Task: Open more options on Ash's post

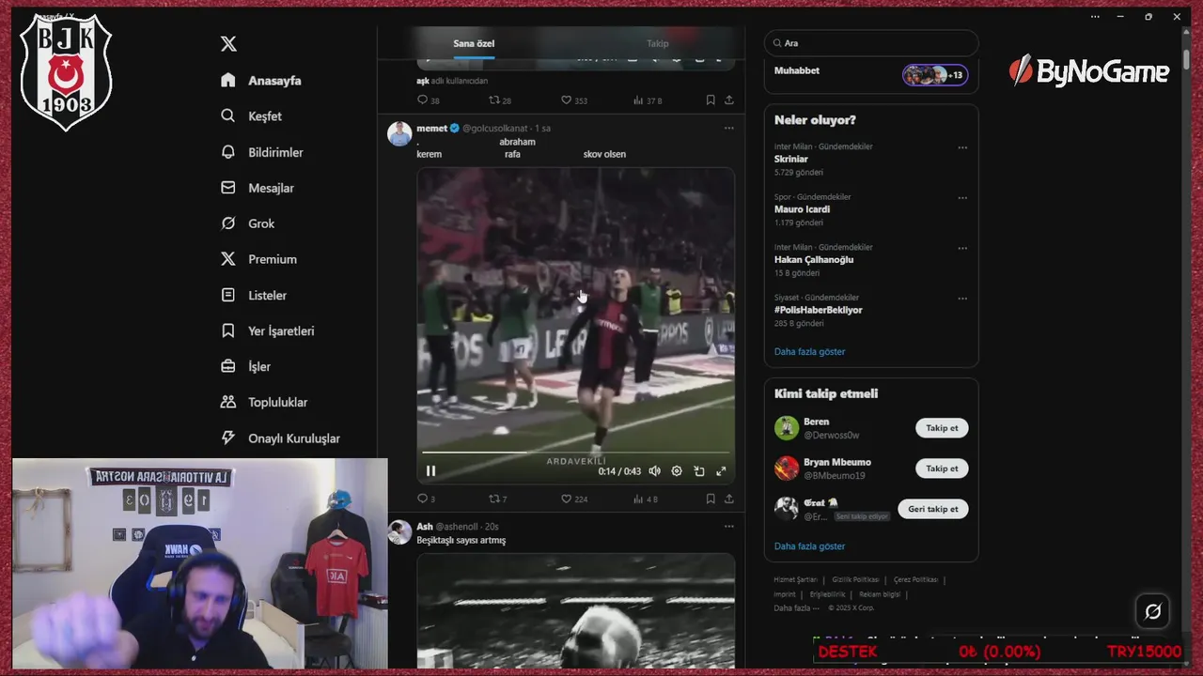Action: point(728,527)
